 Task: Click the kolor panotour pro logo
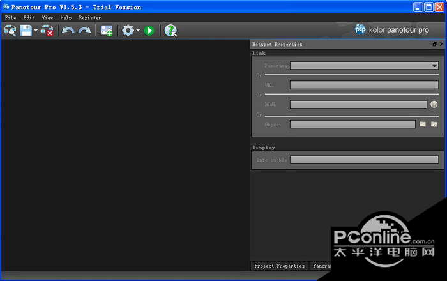click(x=391, y=30)
